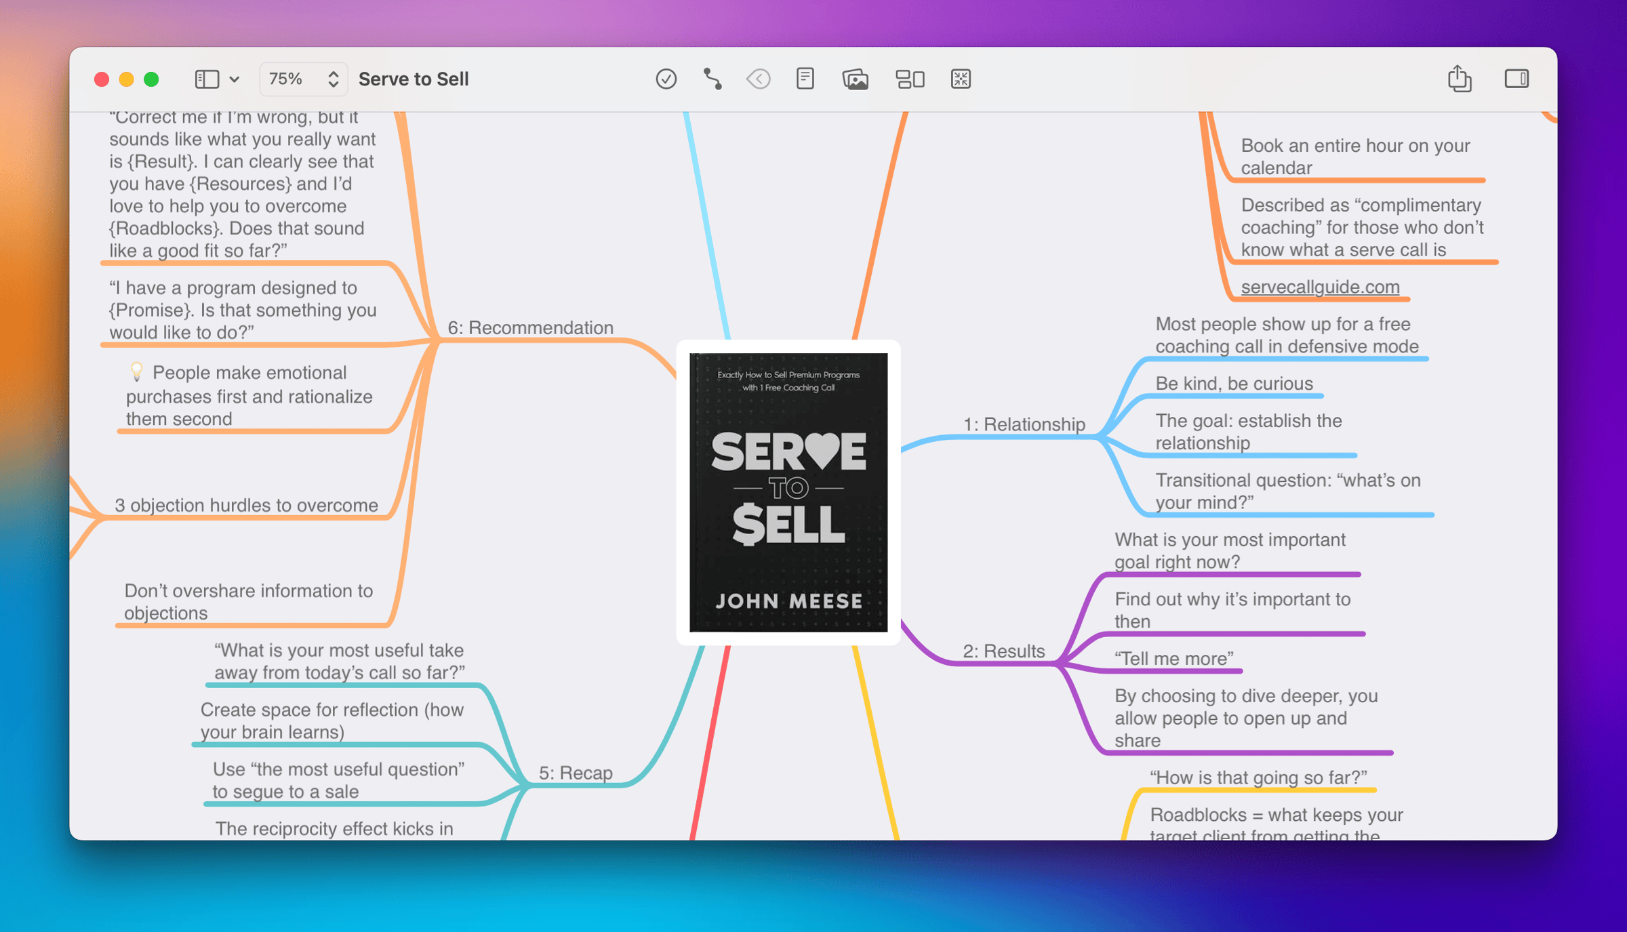
Task: Select the connection line tool icon
Action: 712,79
